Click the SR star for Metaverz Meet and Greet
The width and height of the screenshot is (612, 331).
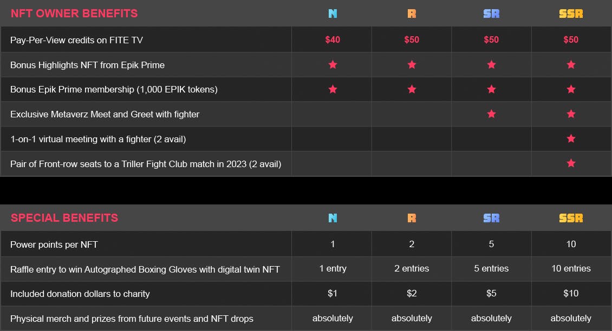point(491,114)
